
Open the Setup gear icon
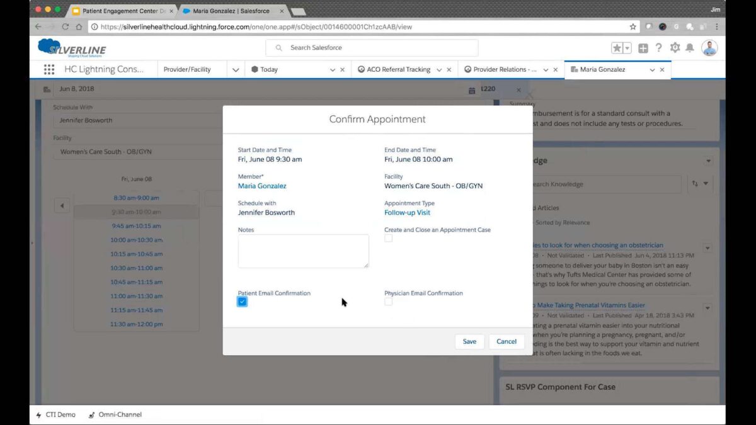pos(675,48)
